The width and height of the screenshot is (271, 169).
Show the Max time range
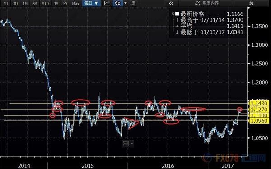click(x=75, y=3)
